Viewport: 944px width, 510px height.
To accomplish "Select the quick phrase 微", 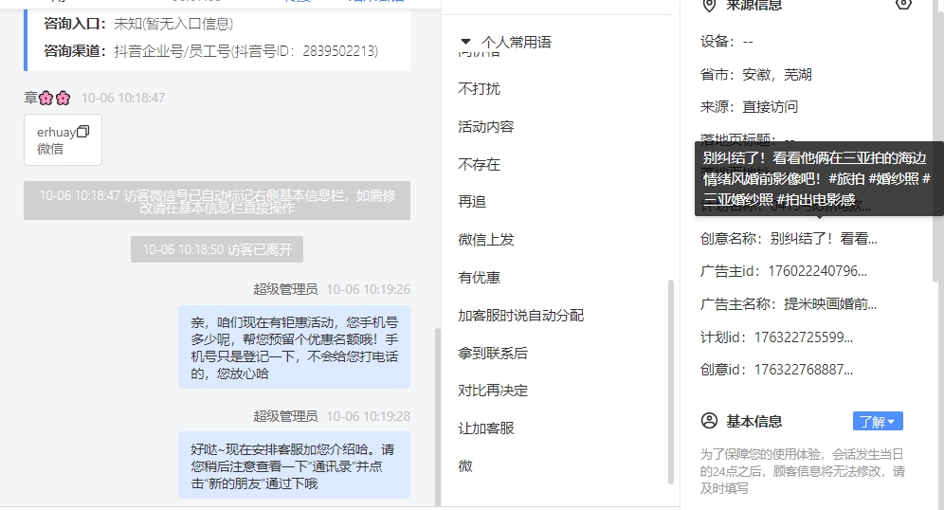I will coord(465,466).
